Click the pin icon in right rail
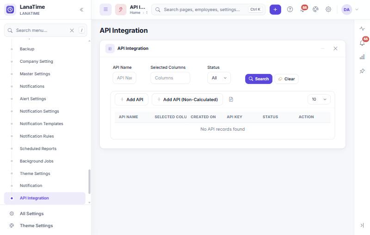The height and width of the screenshot is (235, 370). pos(362,71)
